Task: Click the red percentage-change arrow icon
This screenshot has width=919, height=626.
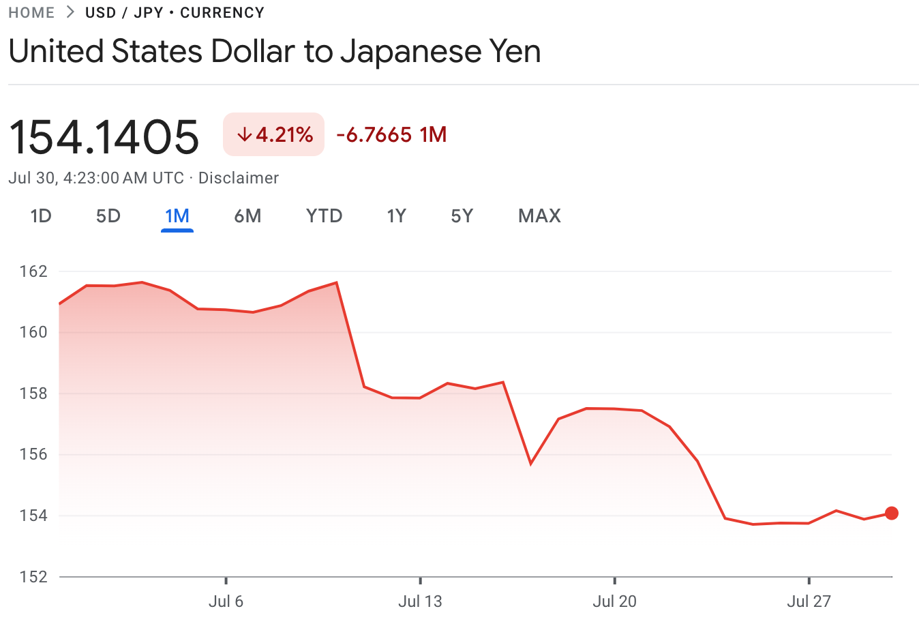Action: click(x=244, y=134)
